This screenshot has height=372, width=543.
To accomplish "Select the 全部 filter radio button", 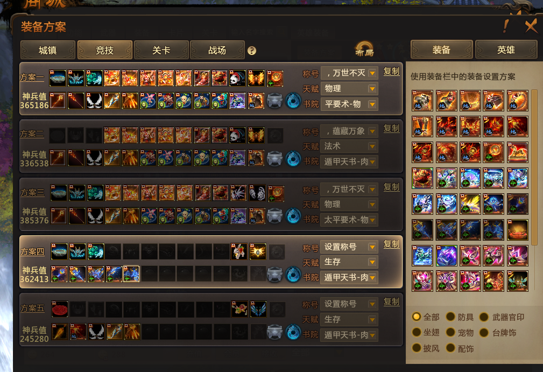I will tap(416, 317).
